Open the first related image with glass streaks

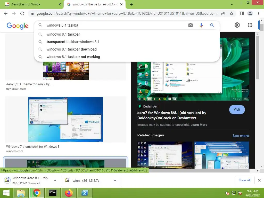[x=165, y=155]
